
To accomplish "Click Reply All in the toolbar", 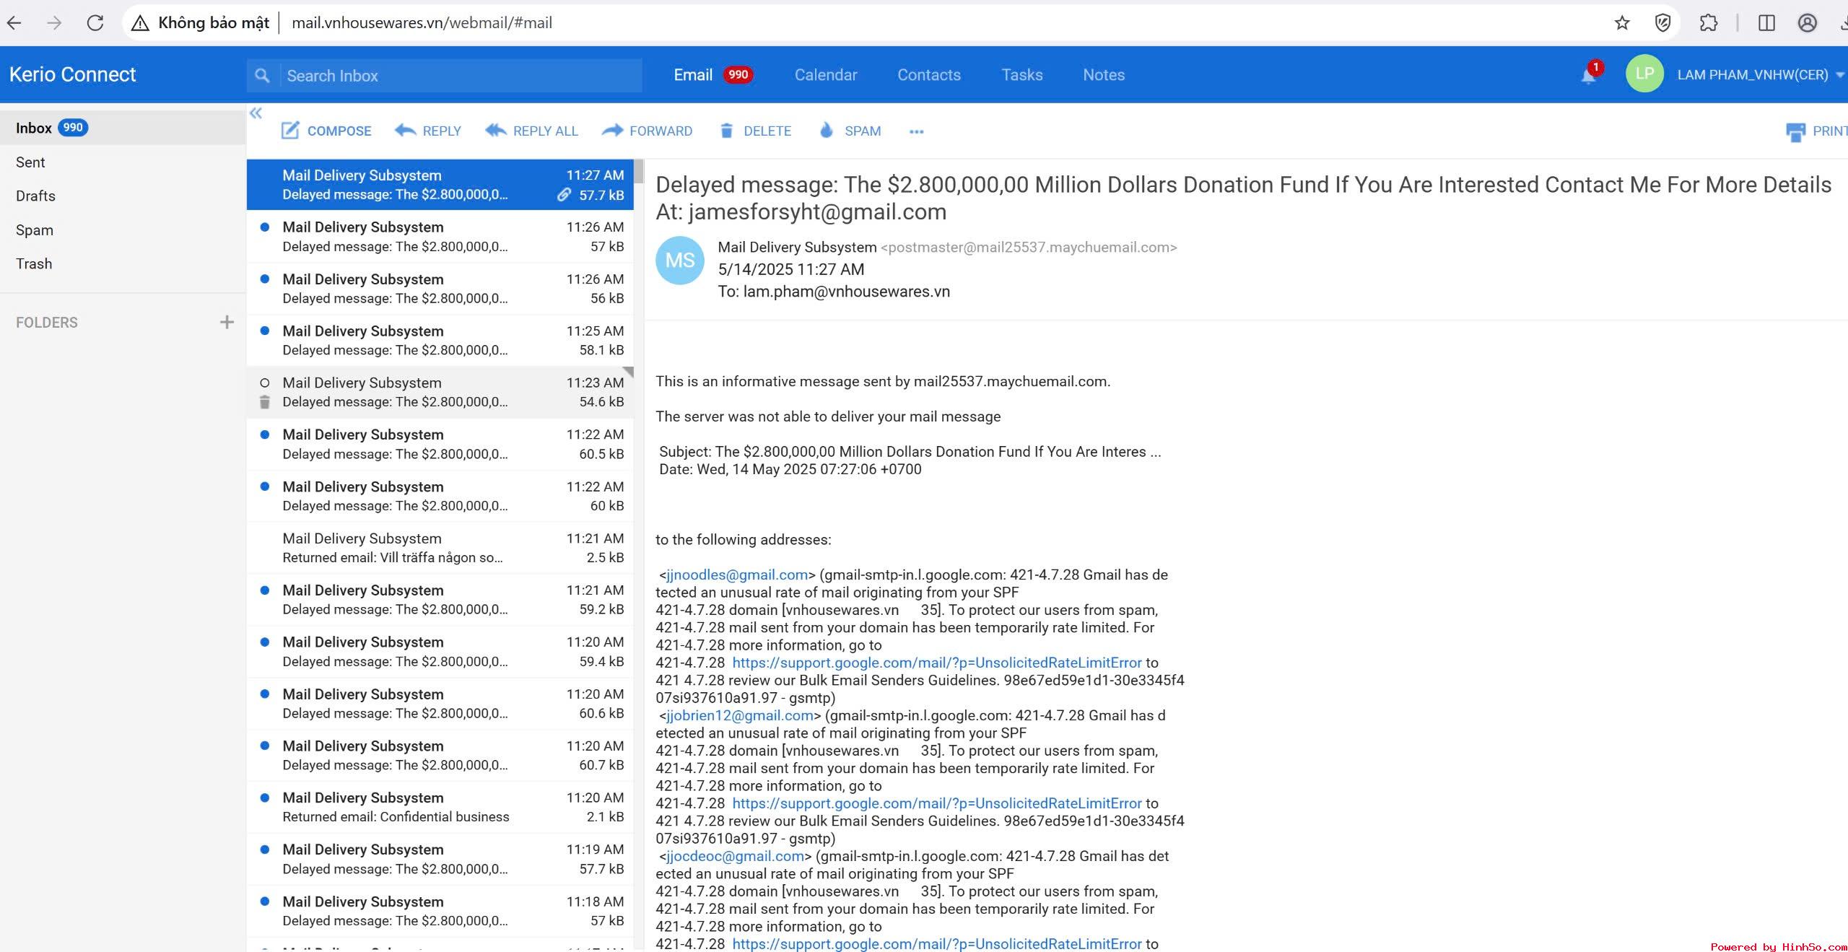I will [x=532, y=131].
